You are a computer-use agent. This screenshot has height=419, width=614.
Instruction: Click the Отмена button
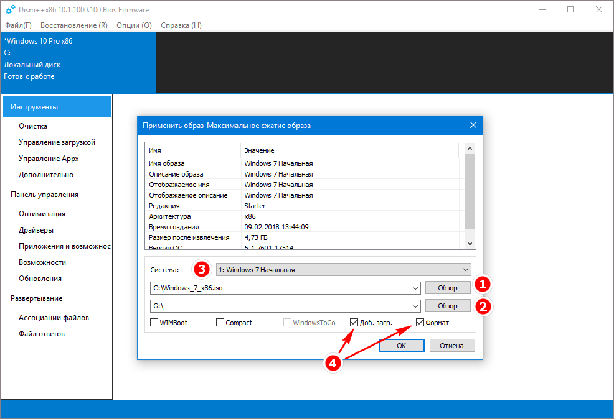(x=452, y=346)
